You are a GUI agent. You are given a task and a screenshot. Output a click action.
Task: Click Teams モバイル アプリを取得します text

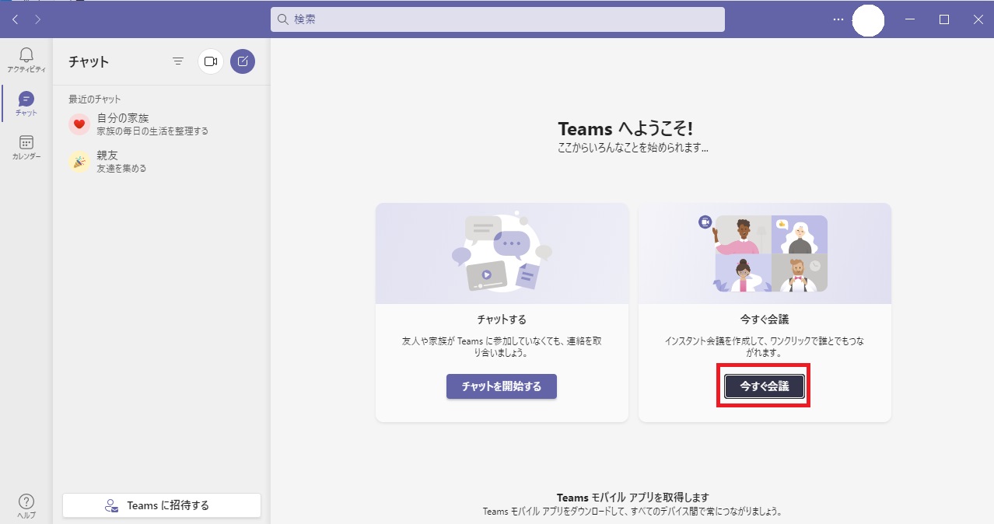[x=633, y=498]
